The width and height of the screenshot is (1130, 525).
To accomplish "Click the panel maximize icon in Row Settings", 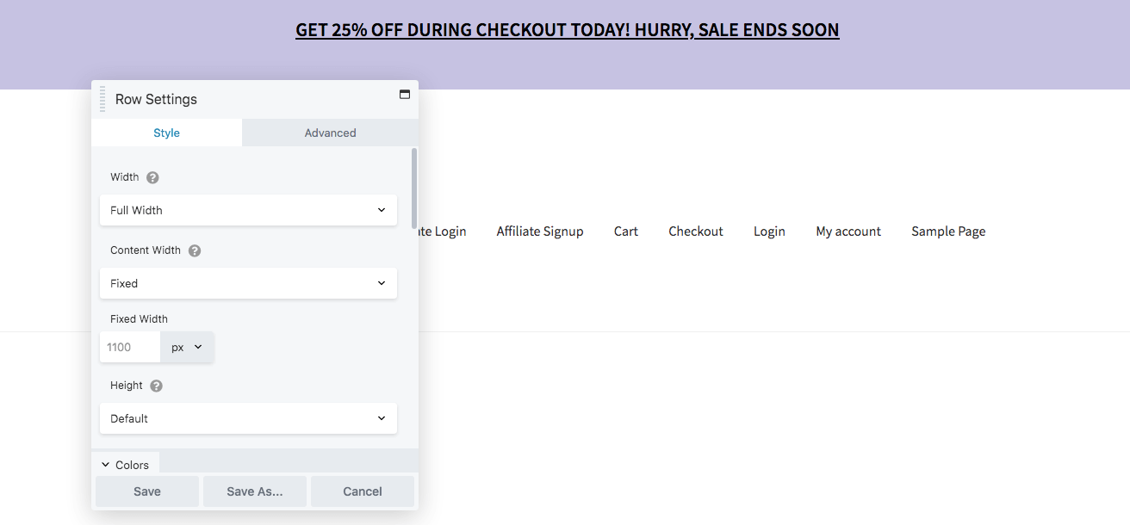I will [x=405, y=95].
